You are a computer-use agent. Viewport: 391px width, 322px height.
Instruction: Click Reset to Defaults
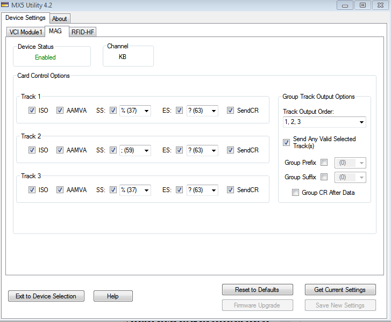click(x=257, y=290)
